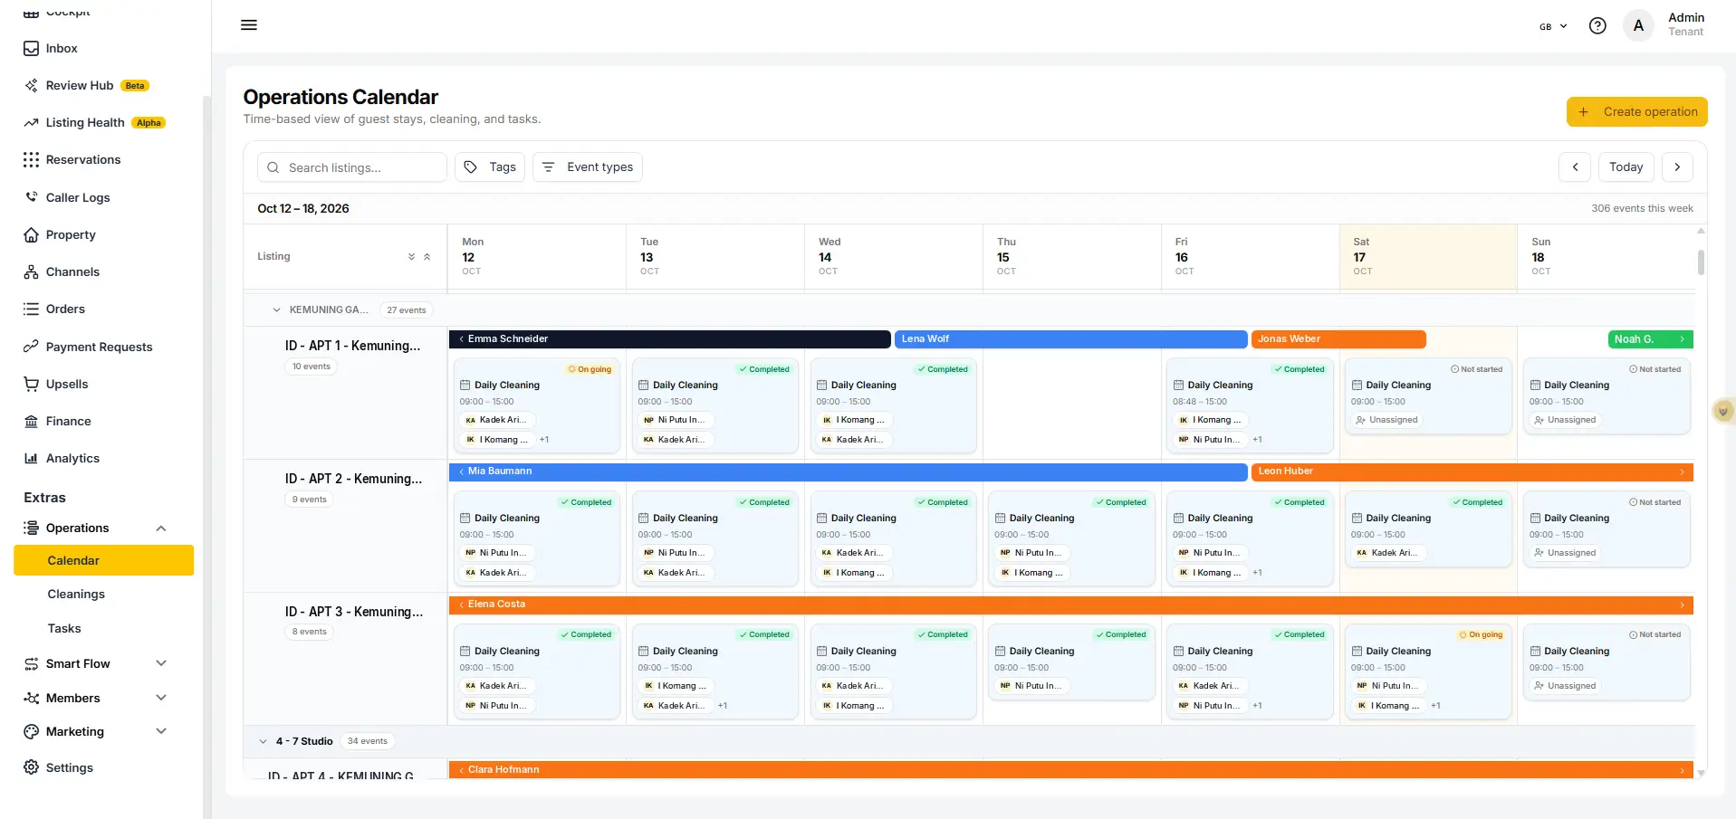Open GB language dropdown

pyautogui.click(x=1553, y=26)
